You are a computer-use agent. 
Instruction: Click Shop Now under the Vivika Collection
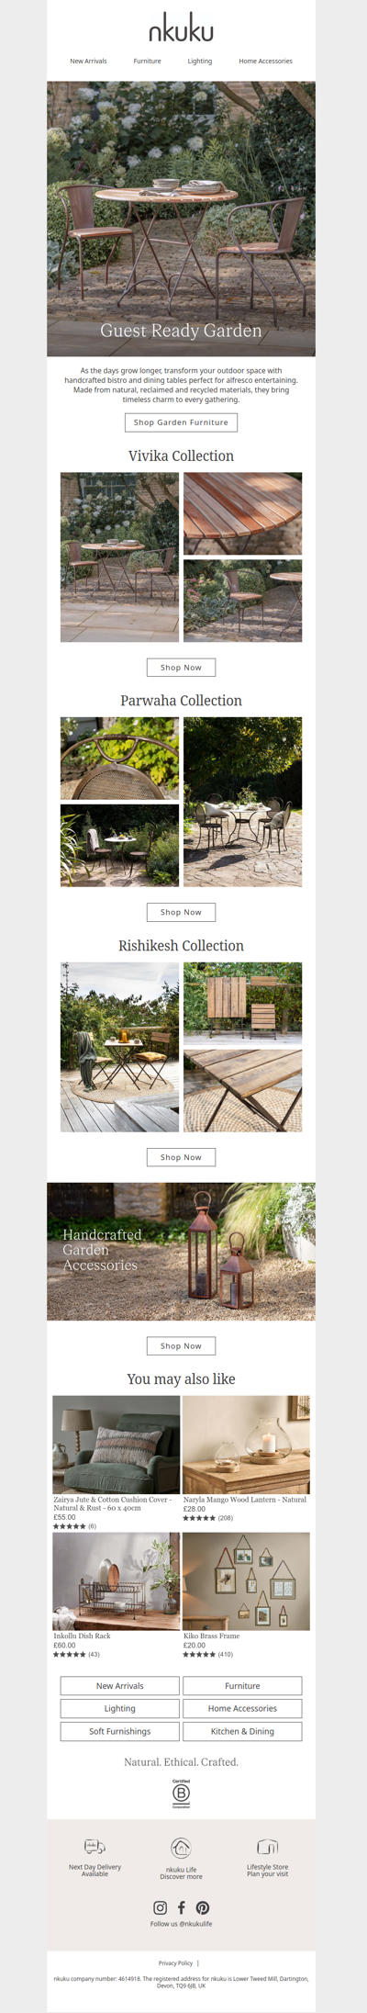[x=181, y=668]
